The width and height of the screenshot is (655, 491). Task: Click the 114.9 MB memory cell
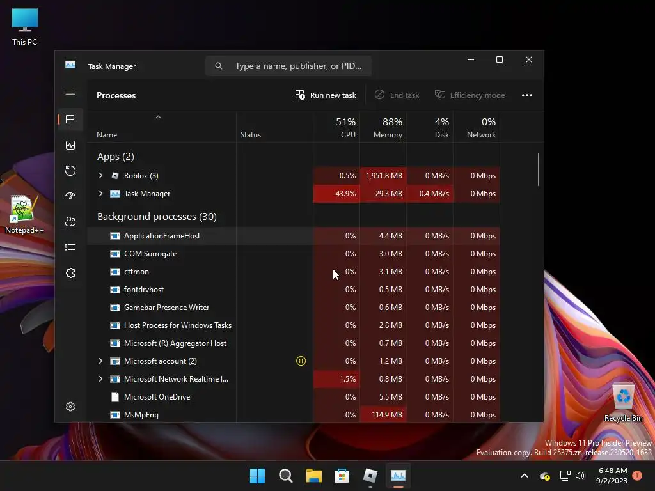(383, 414)
